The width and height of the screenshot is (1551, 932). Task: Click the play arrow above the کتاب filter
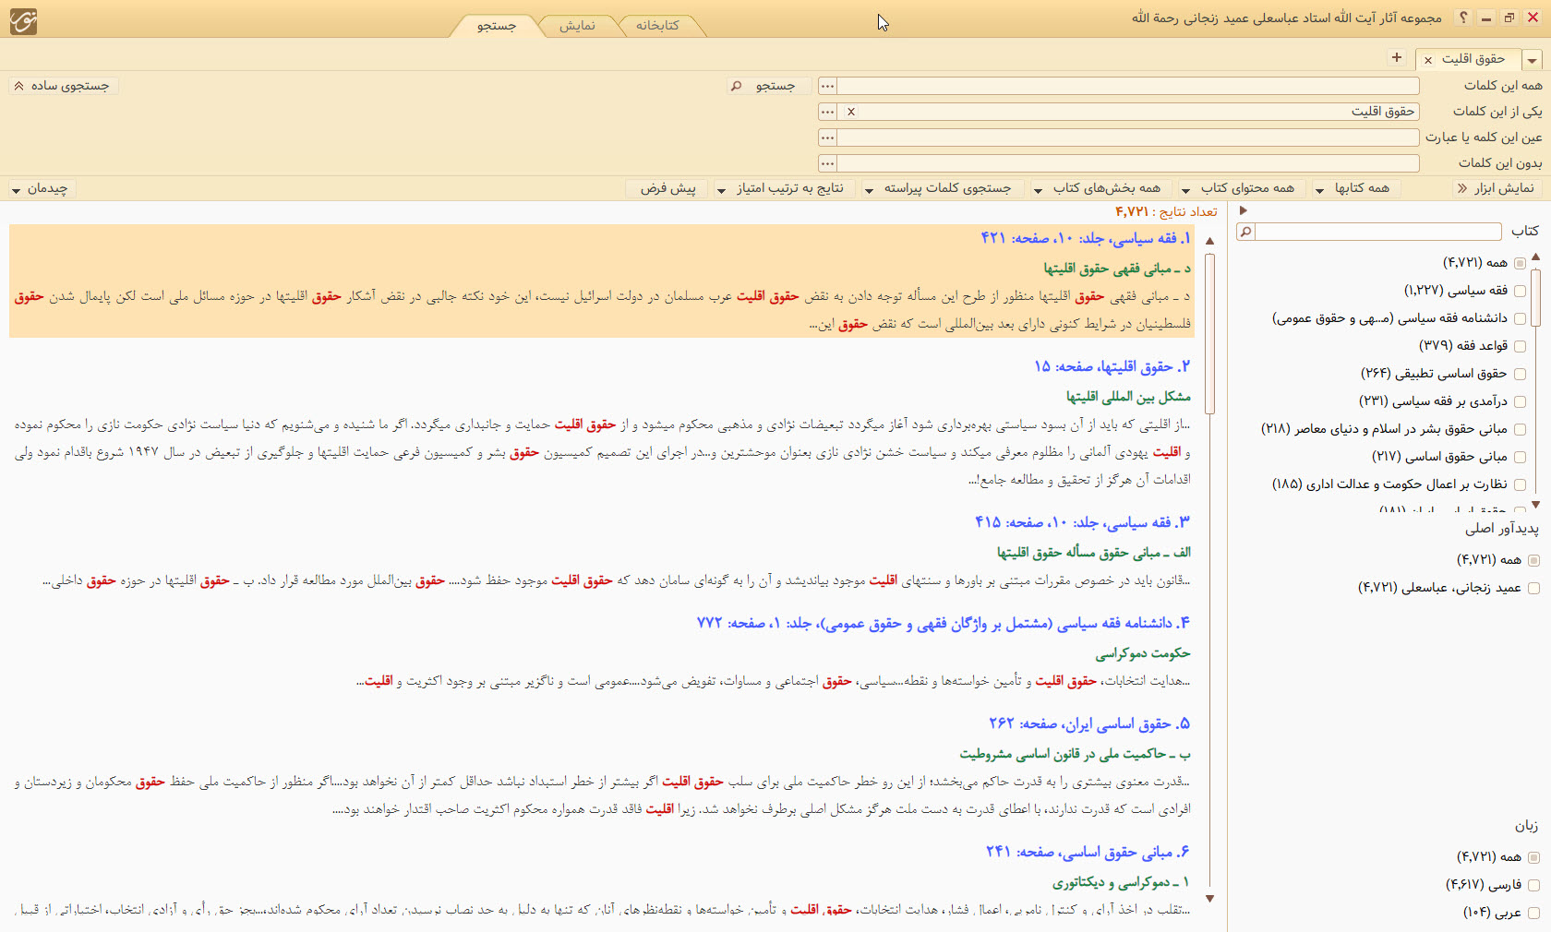point(1244,211)
